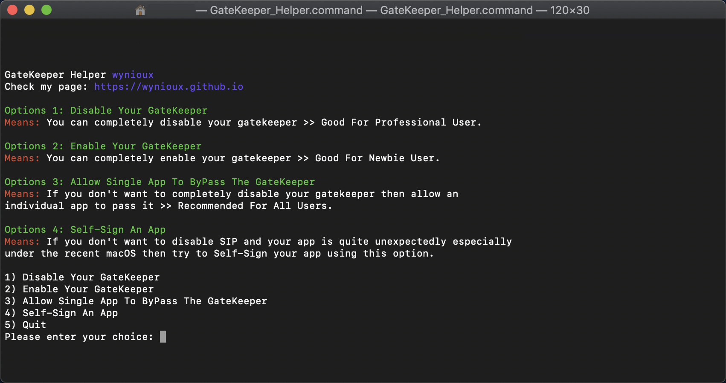Click the 120×30 size text in title
Image resolution: width=726 pixels, height=383 pixels.
(569, 10)
